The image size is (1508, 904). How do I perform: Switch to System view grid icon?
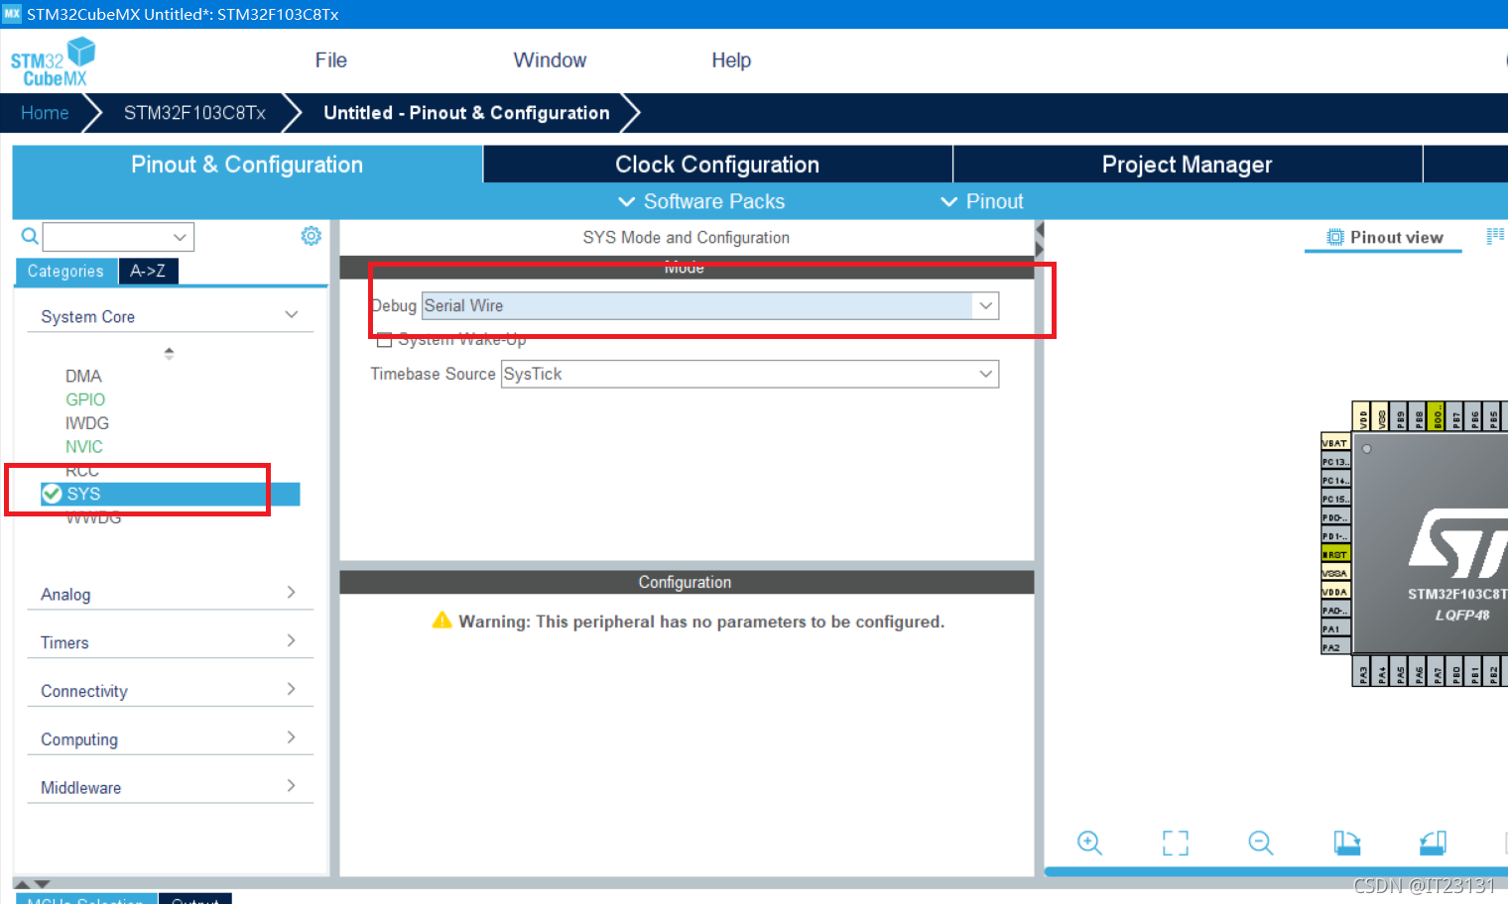coord(1495,236)
